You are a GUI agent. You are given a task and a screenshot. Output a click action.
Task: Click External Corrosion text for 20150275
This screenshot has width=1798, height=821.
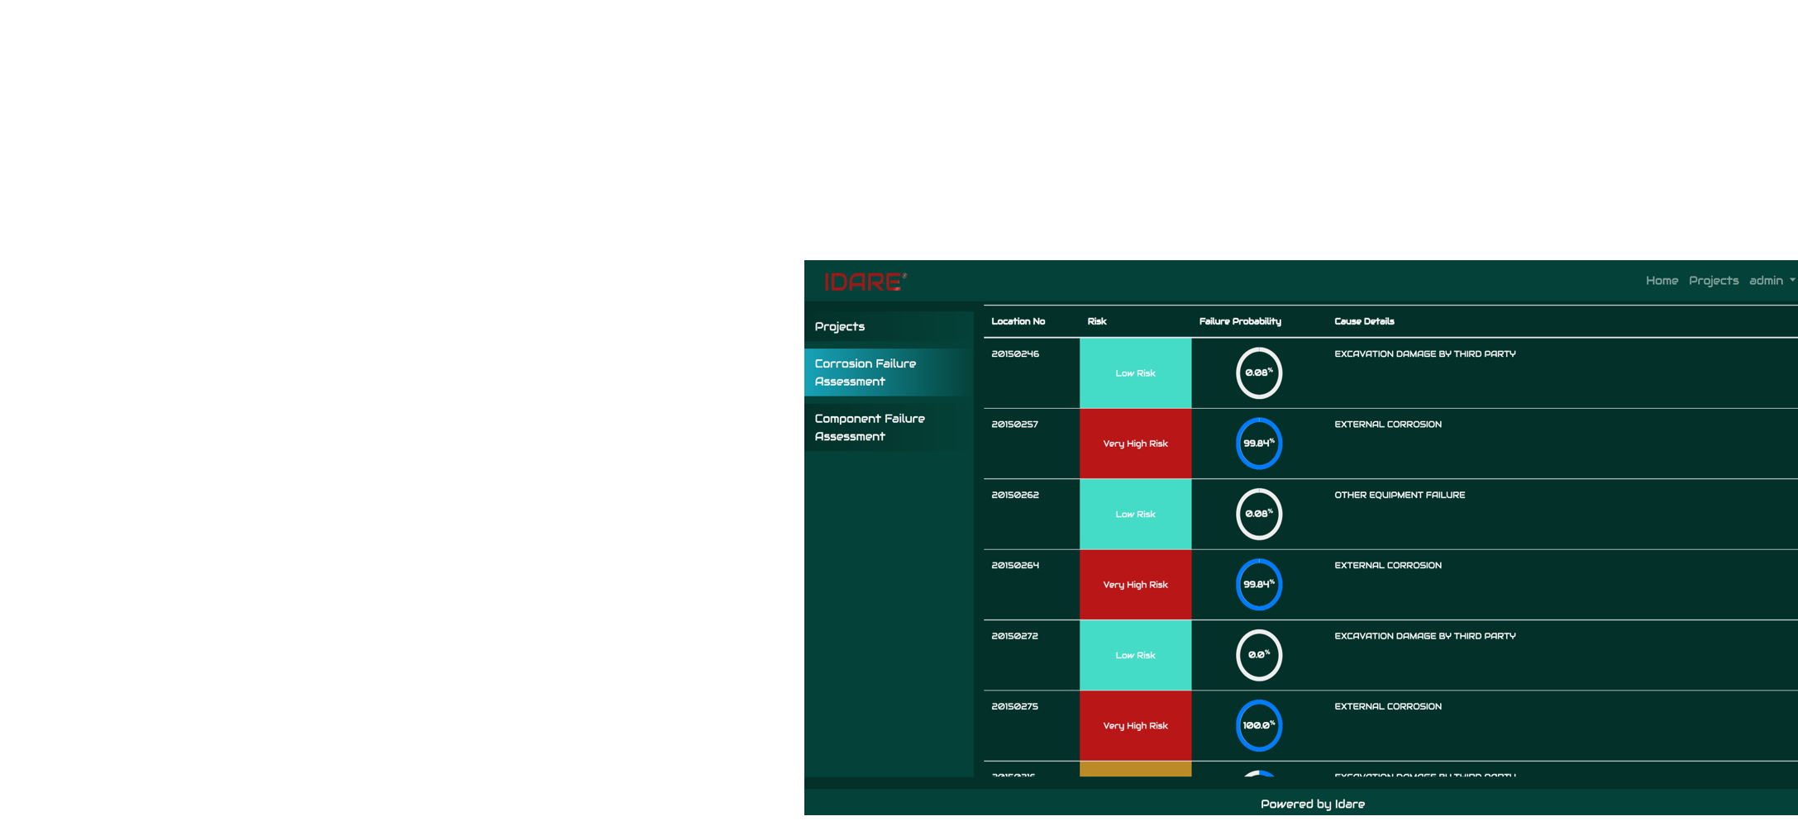click(1388, 707)
